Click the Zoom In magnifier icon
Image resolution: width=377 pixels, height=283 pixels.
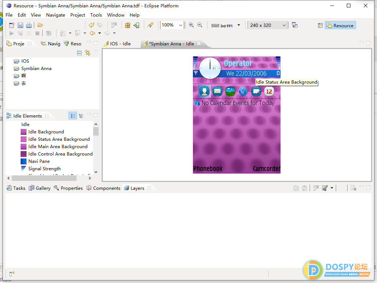coord(191,25)
